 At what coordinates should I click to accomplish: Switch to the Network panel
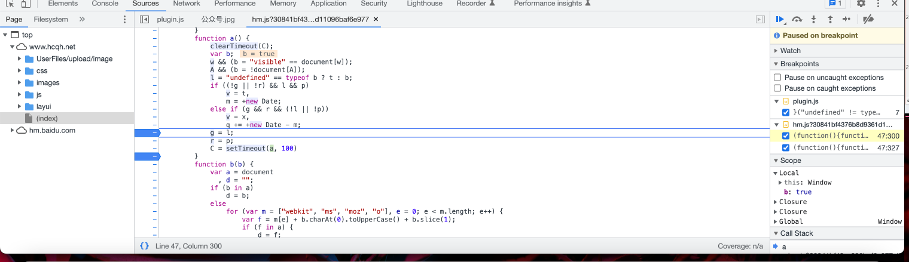coord(187,4)
